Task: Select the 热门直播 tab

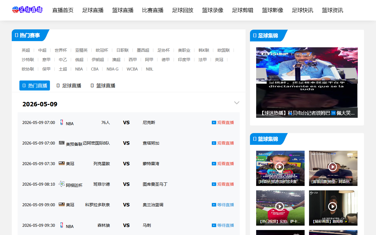Action: pos(35,85)
